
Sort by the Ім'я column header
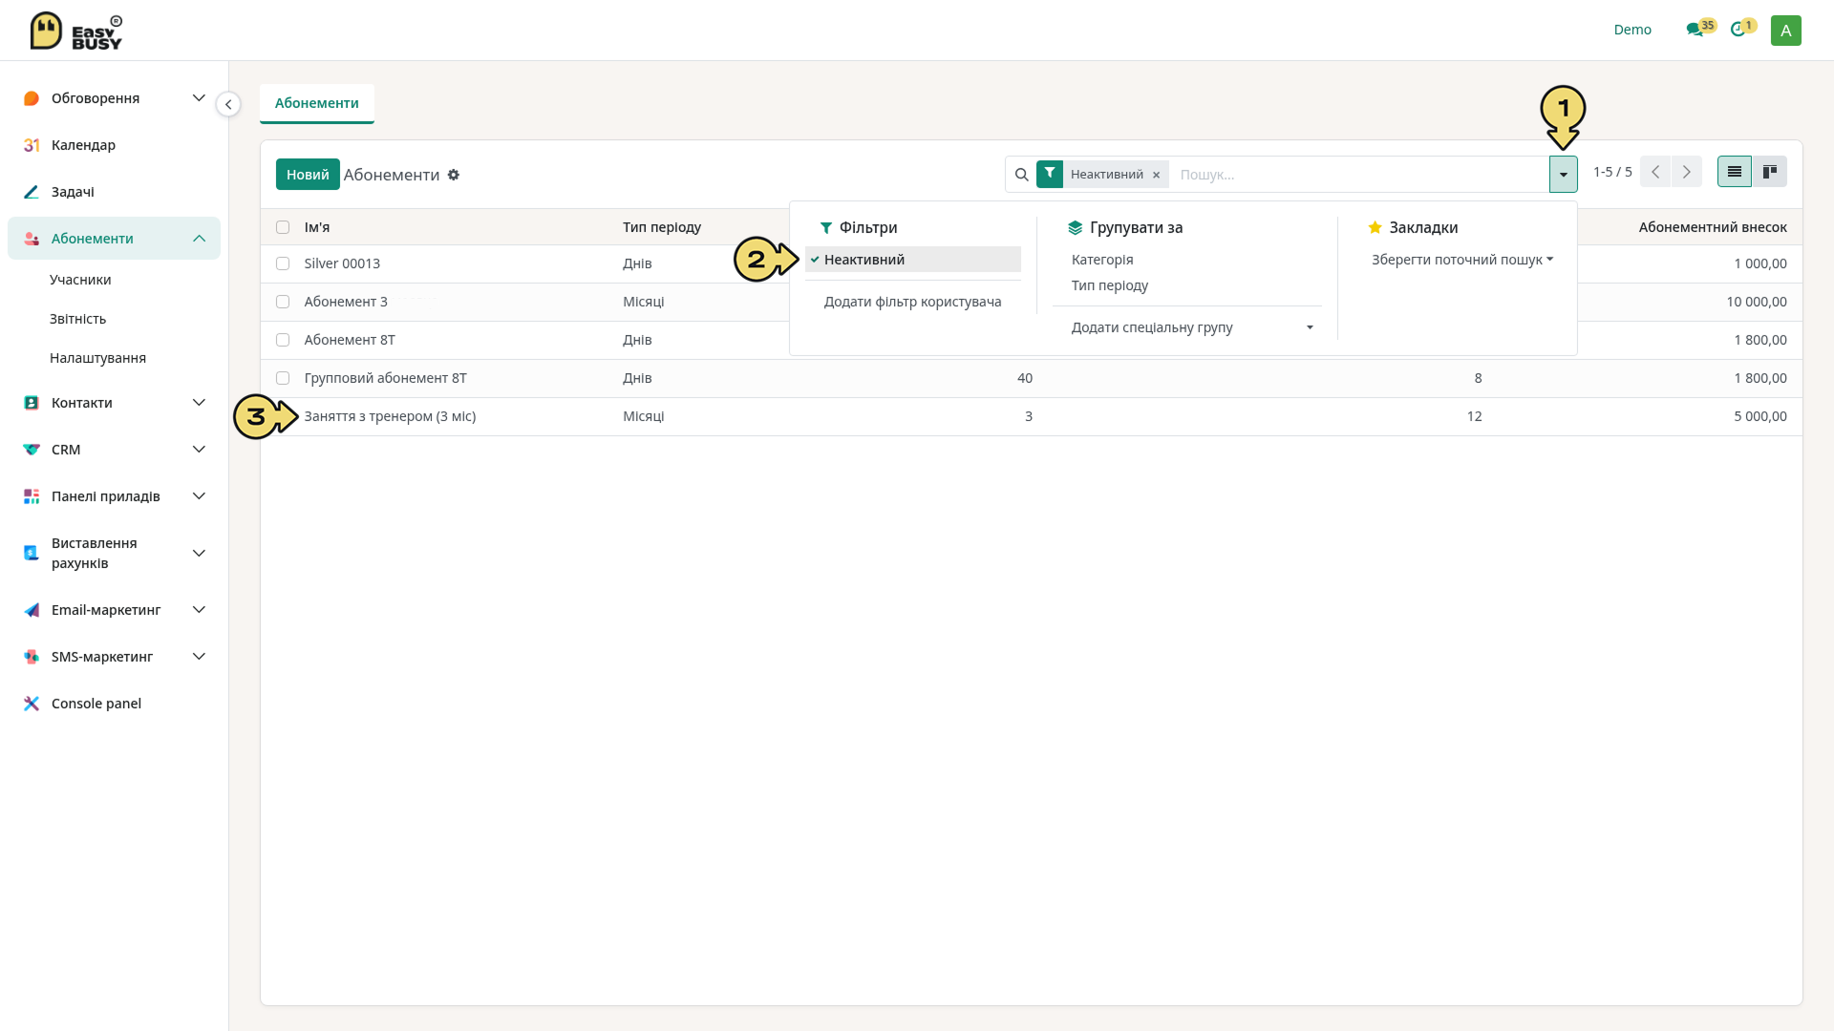317,227
